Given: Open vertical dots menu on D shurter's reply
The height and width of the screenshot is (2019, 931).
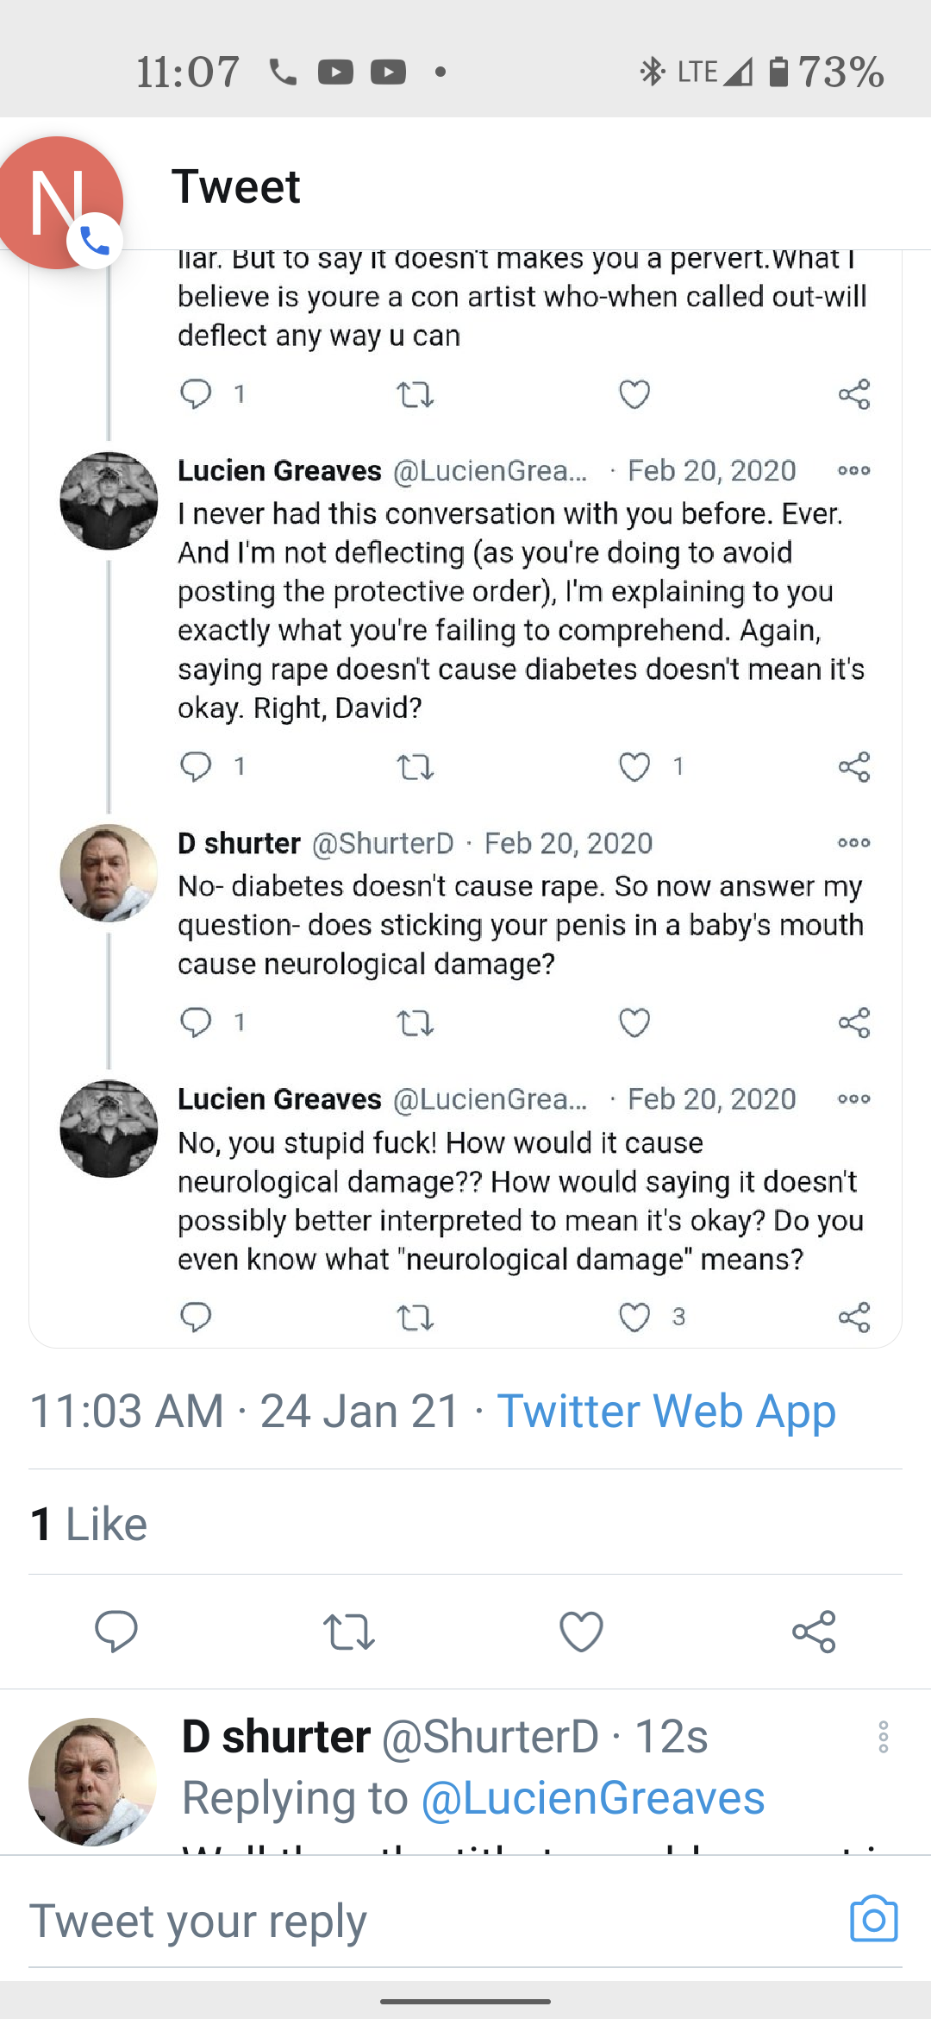Looking at the screenshot, I should coord(883,1737).
